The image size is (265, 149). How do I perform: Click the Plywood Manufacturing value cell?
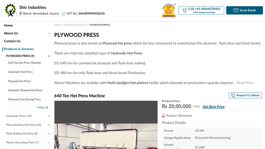pyautogui.click(x=213, y=138)
